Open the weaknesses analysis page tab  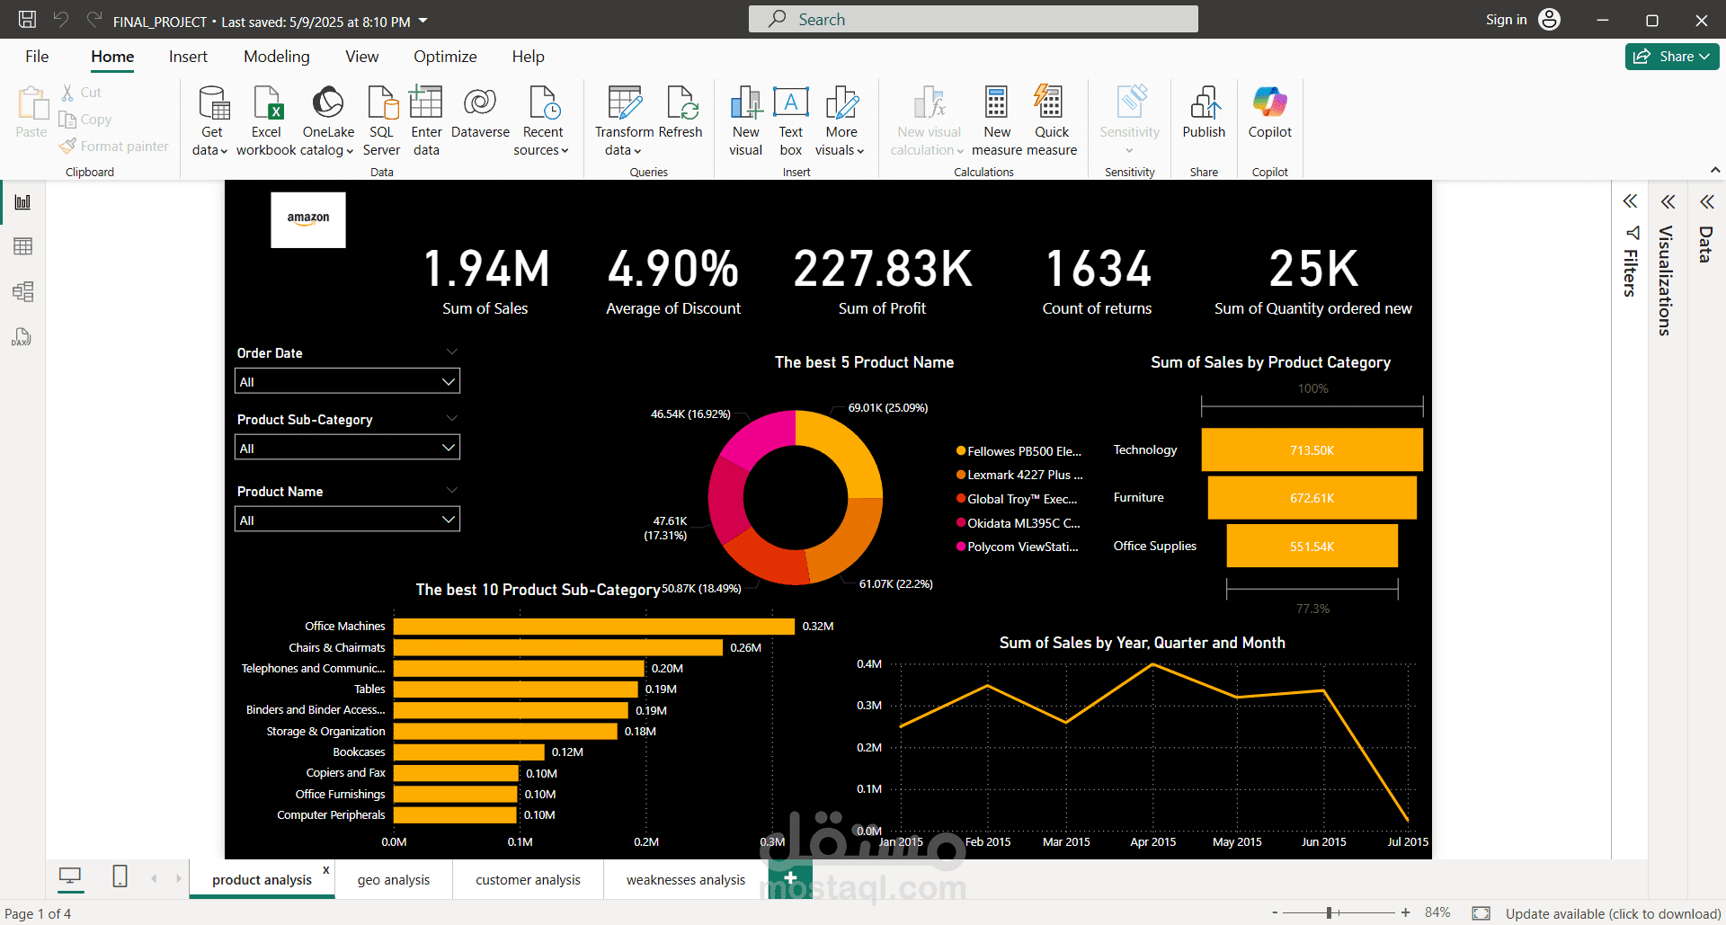(686, 880)
